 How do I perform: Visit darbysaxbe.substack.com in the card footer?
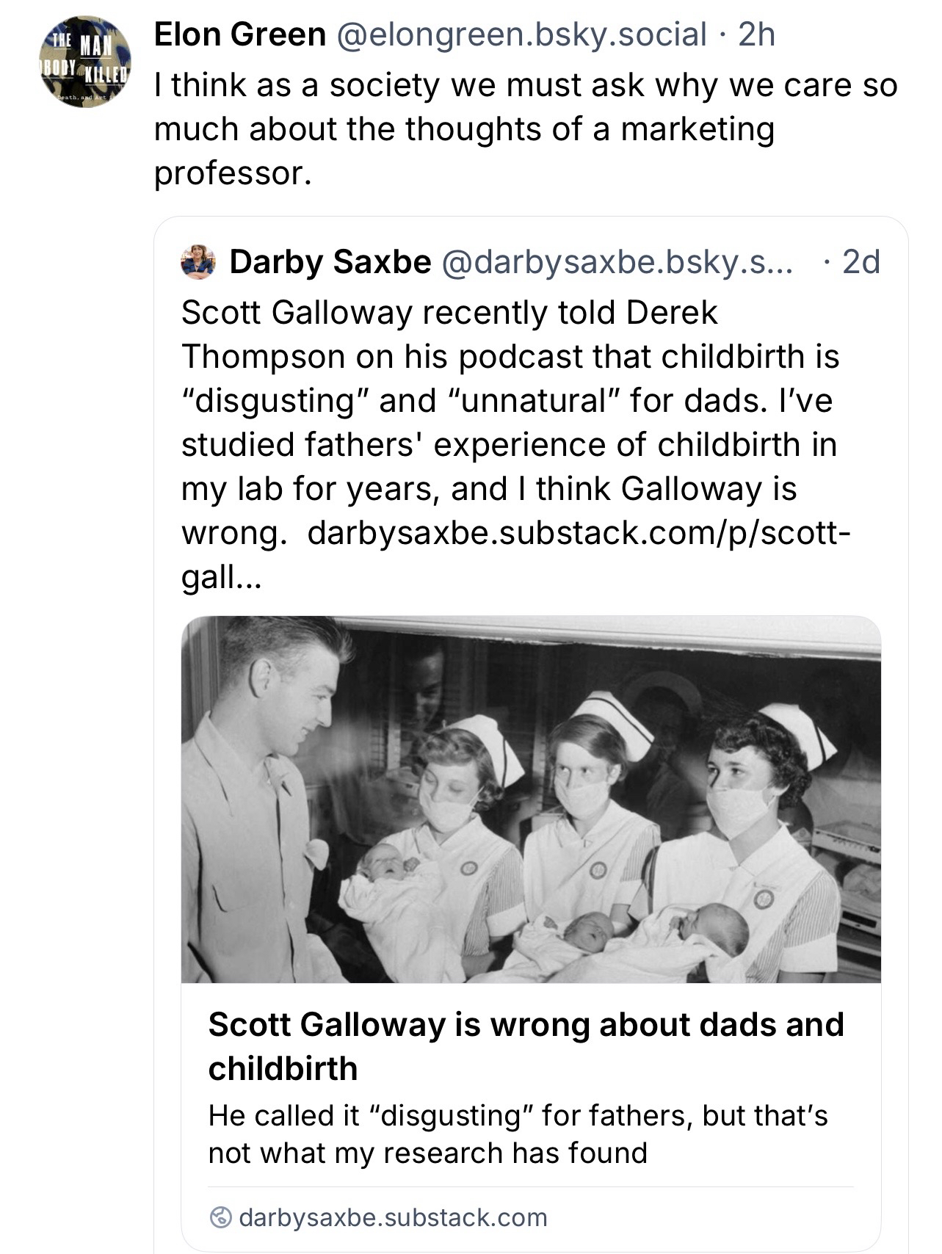click(x=393, y=1217)
